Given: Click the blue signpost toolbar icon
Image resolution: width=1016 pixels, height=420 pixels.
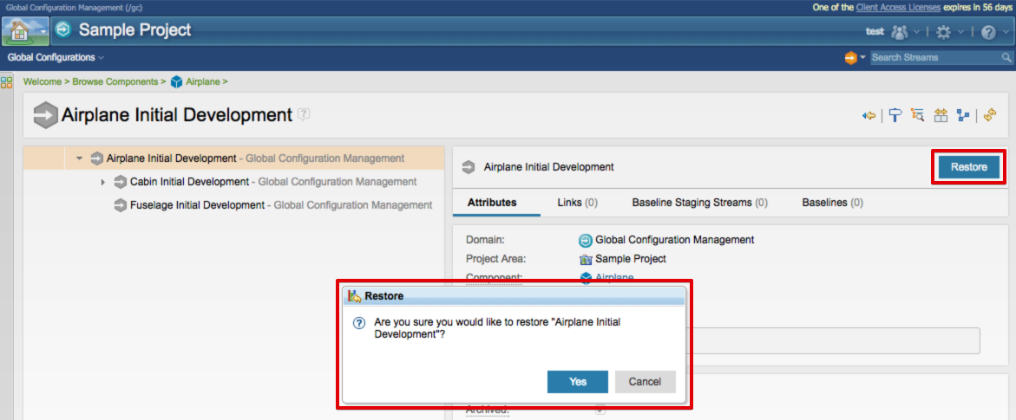Looking at the screenshot, I should 895,115.
